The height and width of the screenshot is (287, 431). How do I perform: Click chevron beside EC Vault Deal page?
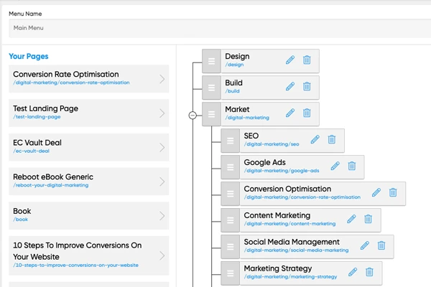pos(162,148)
